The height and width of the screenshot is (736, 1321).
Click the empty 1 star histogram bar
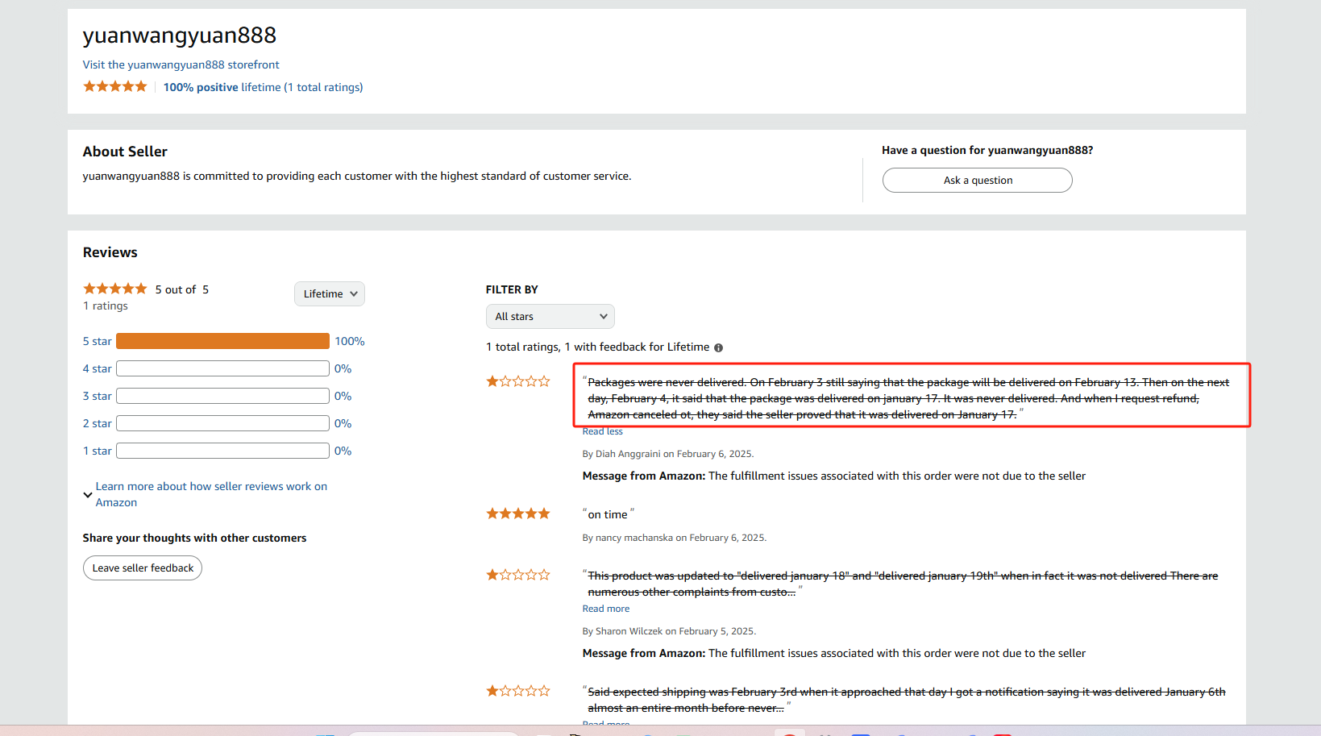pos(222,451)
